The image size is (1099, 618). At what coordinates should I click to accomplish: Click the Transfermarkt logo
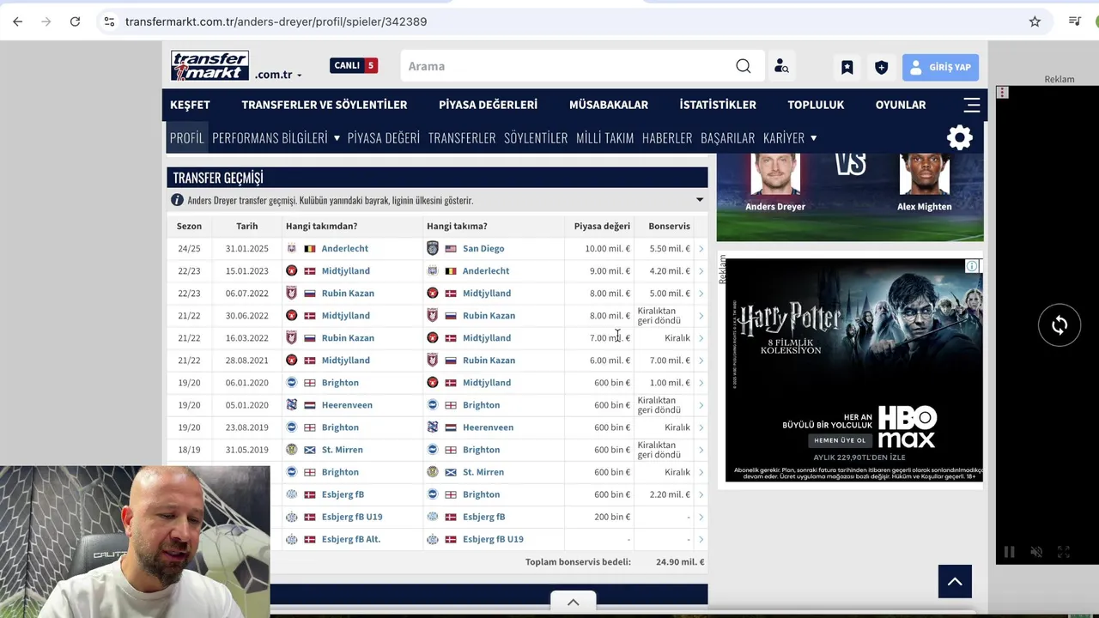(x=209, y=65)
